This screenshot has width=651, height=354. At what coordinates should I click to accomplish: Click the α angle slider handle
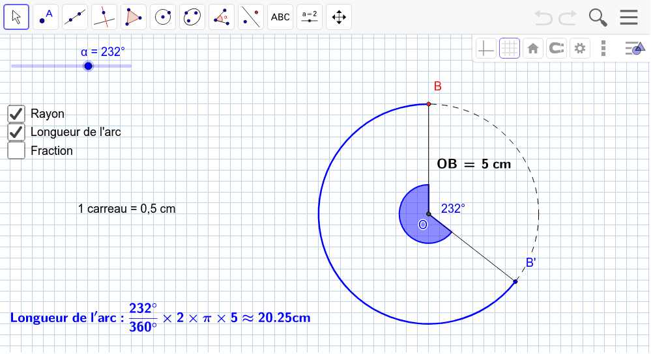pyautogui.click(x=89, y=66)
